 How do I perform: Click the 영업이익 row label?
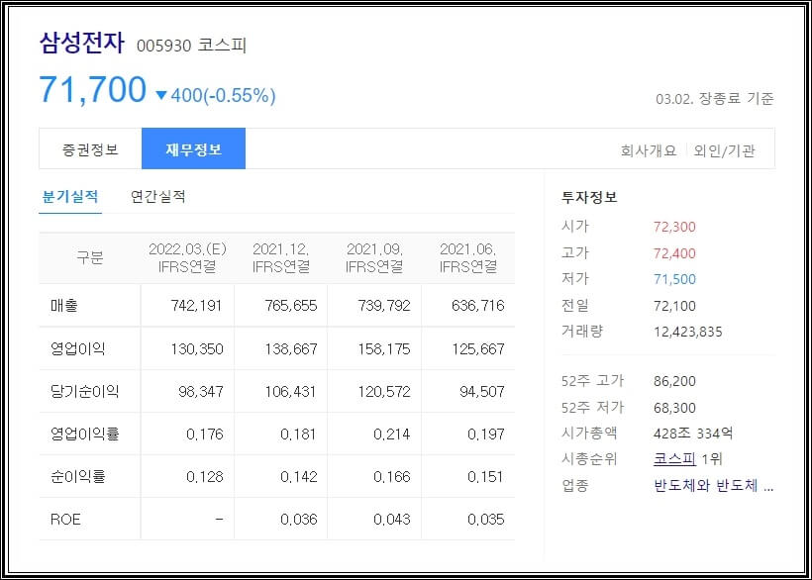[x=77, y=348]
